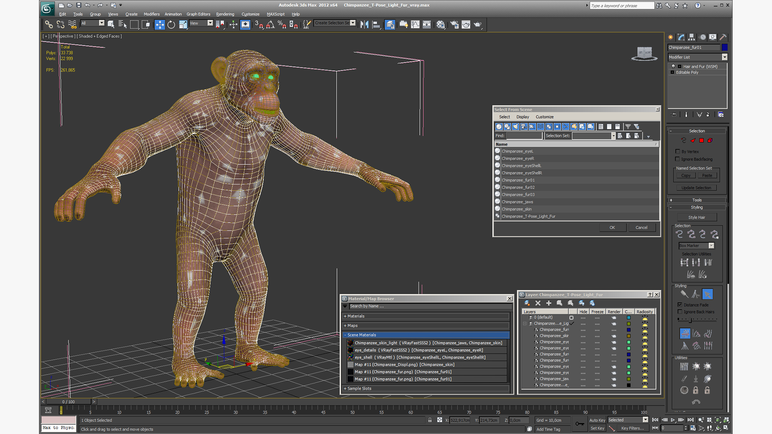Open Display menu in Select From Scene

point(523,117)
